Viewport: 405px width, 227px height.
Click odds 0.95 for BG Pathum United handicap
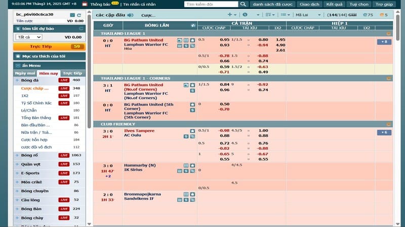[224, 40]
